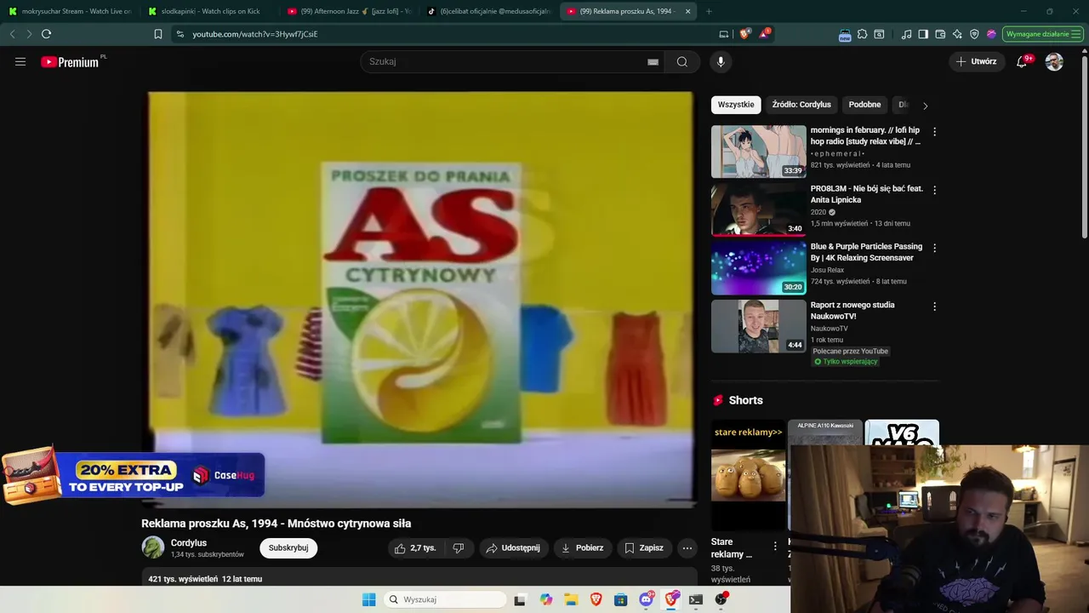
Task: Click the search magnifier button
Action: coord(682,61)
